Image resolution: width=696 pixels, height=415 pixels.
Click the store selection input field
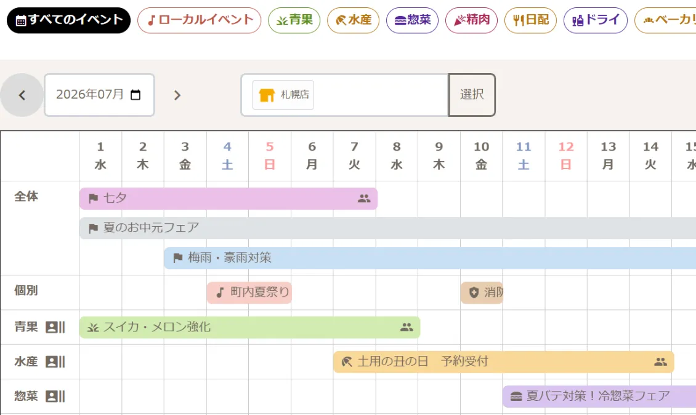345,95
